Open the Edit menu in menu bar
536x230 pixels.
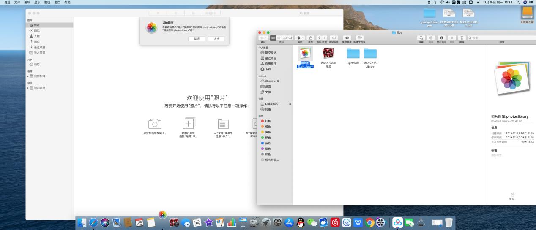click(27, 3)
